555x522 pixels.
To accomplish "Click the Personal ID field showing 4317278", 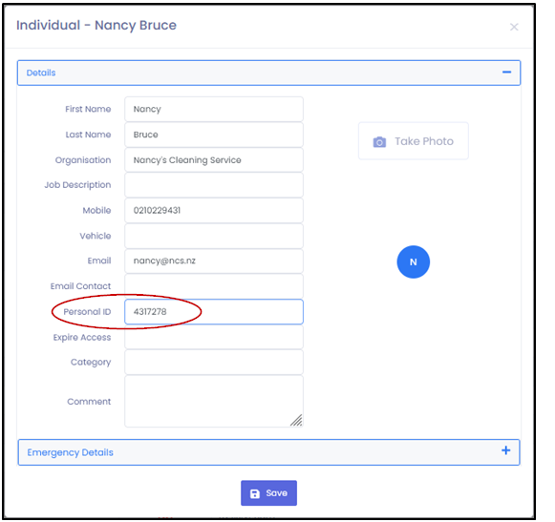I will 214,311.
